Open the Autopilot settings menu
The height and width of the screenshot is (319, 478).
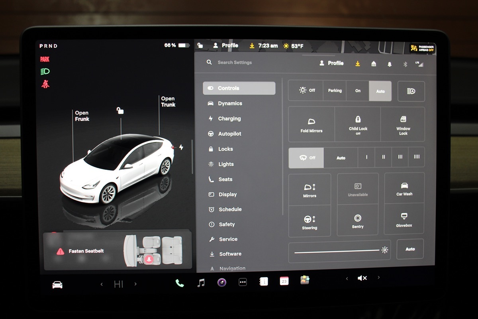pyautogui.click(x=229, y=134)
